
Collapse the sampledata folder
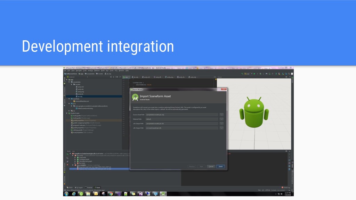tap(69, 82)
